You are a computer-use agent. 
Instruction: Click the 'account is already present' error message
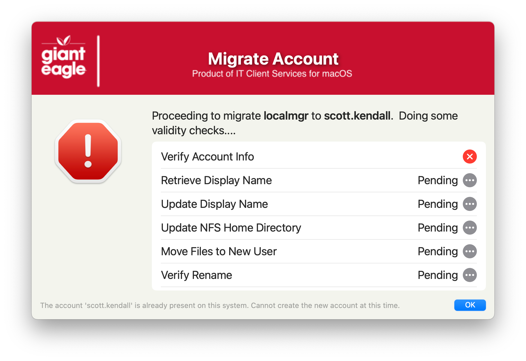point(220,305)
